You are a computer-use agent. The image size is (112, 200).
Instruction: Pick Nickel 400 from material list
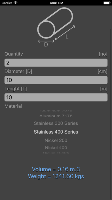[x=56, y=148]
